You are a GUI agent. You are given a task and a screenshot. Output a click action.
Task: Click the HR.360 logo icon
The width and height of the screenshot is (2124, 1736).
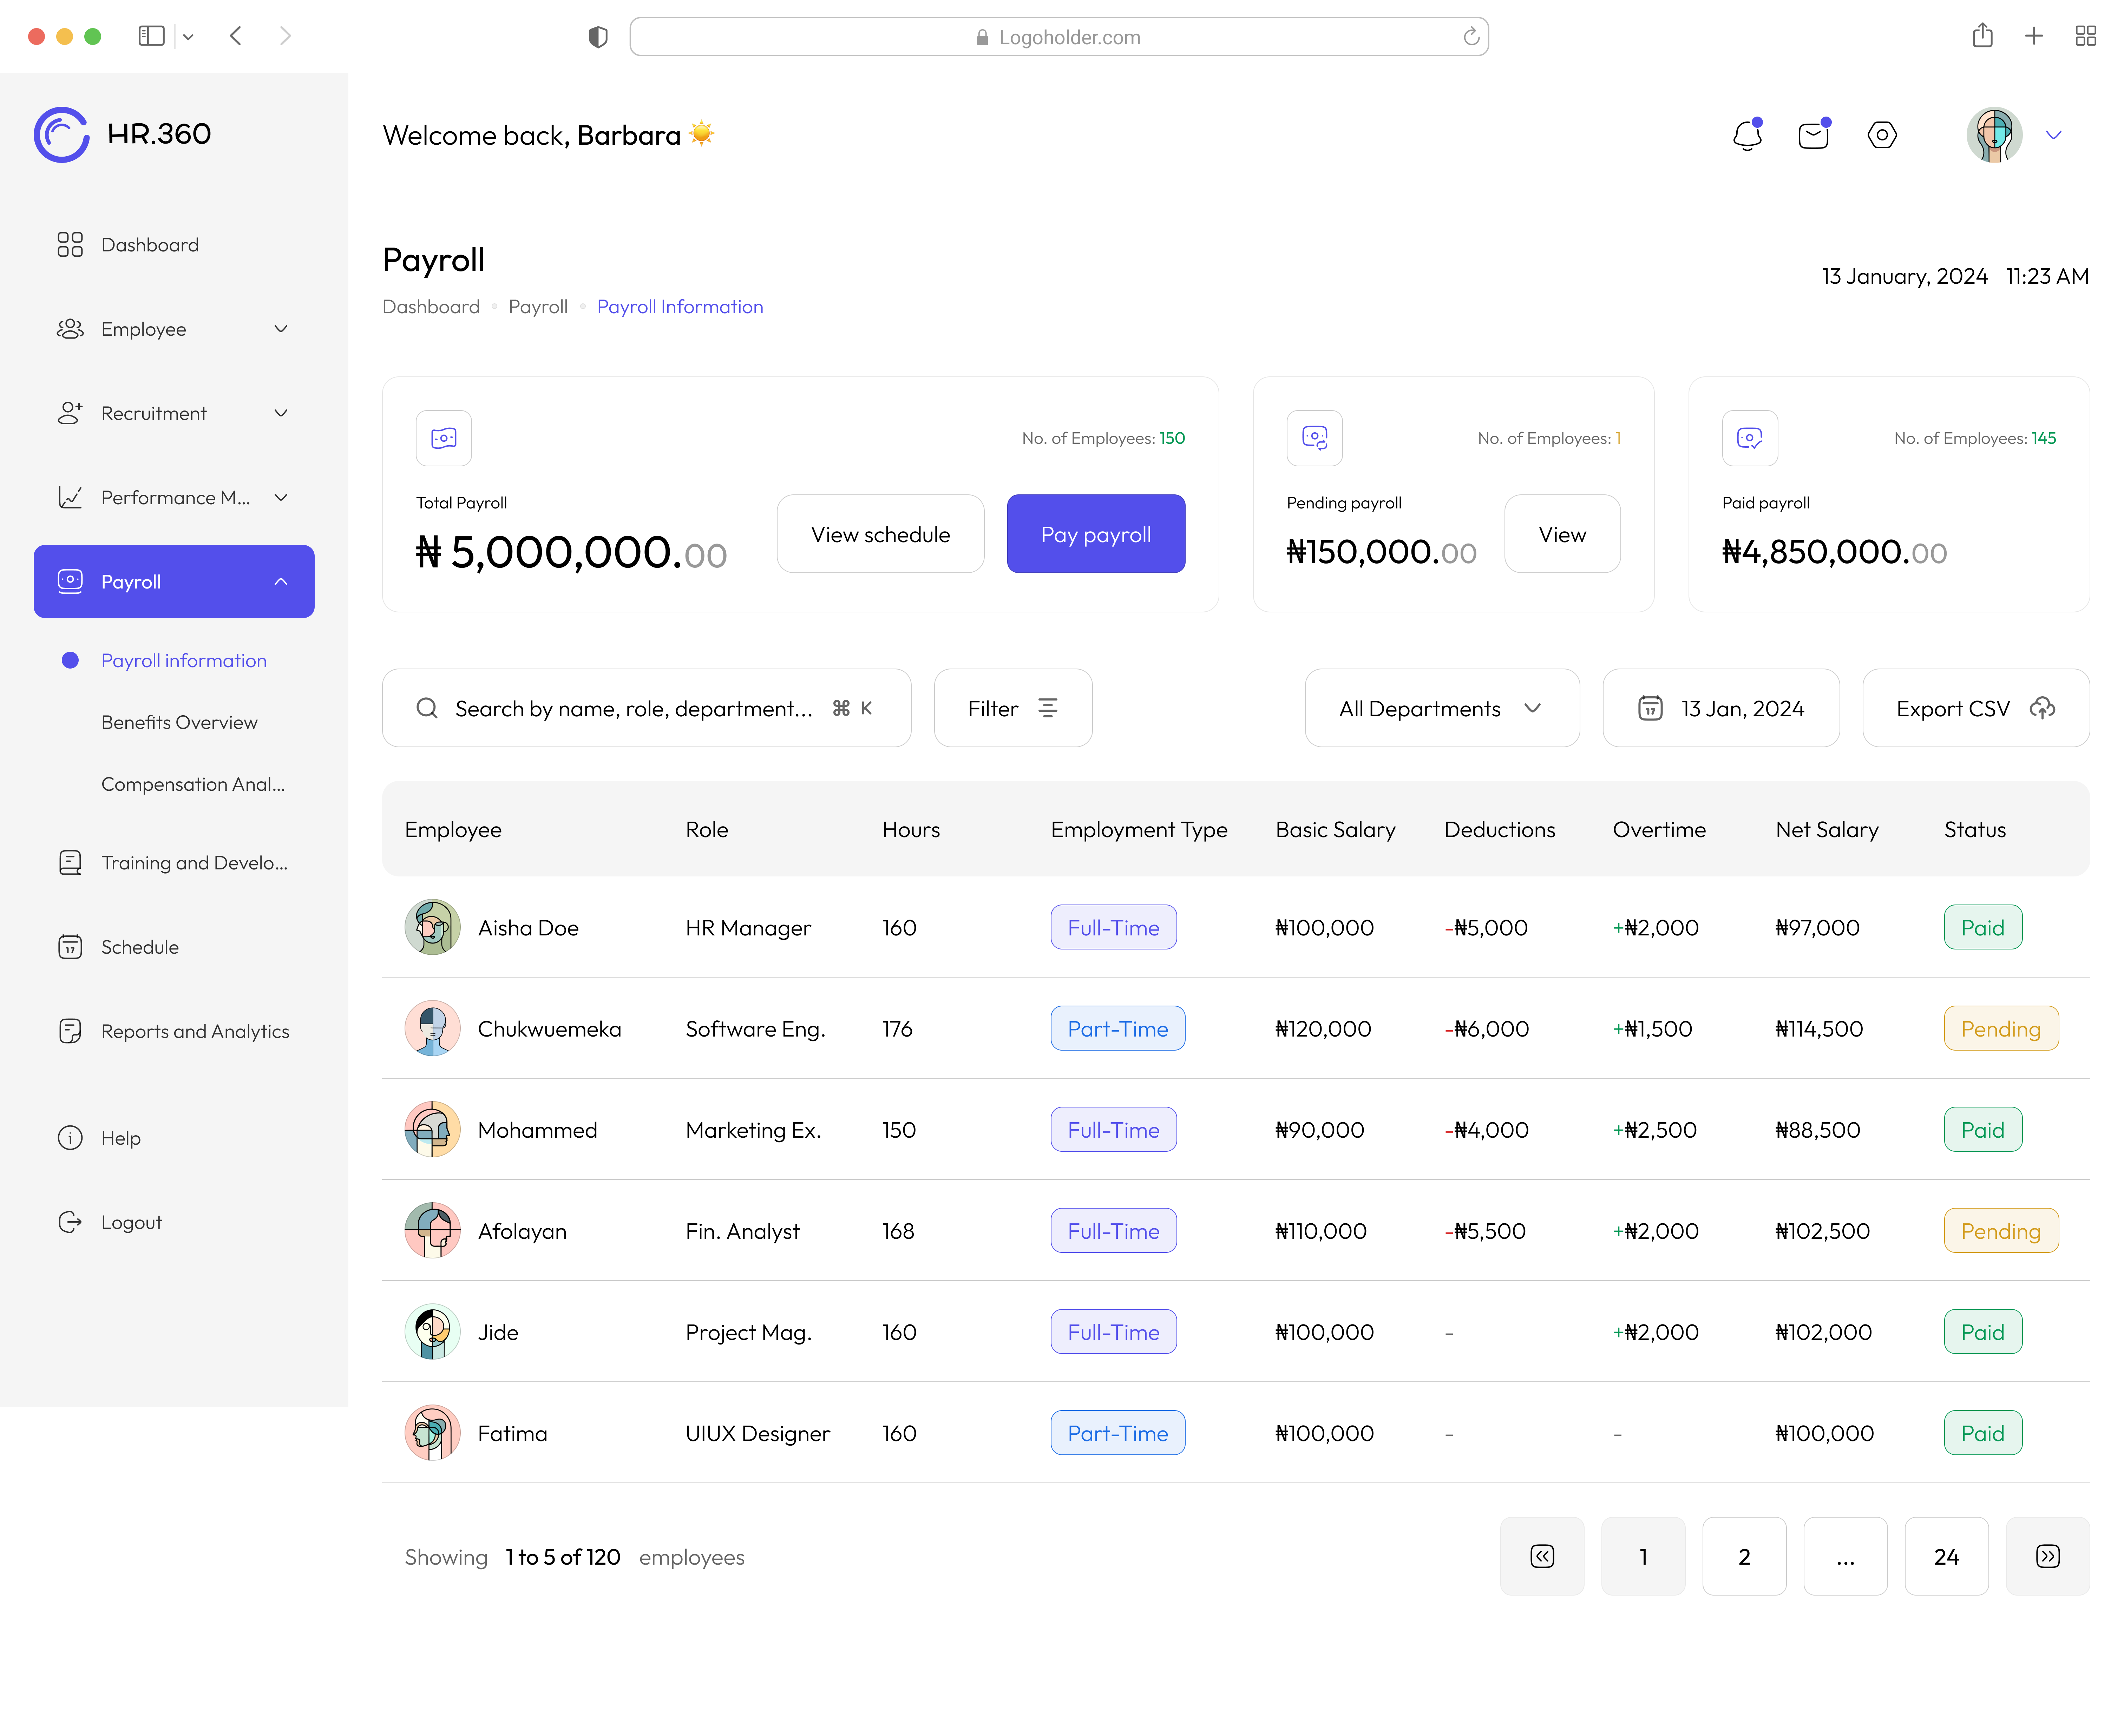pos(62,134)
